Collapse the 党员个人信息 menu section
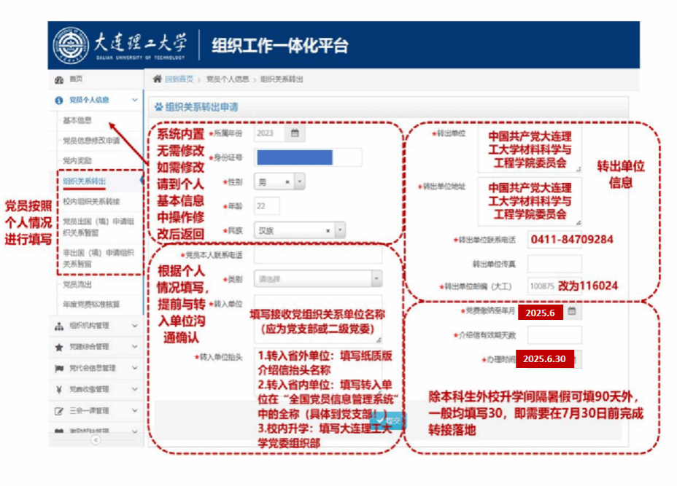Image resolution: width=677 pixels, height=486 pixels. [134, 100]
